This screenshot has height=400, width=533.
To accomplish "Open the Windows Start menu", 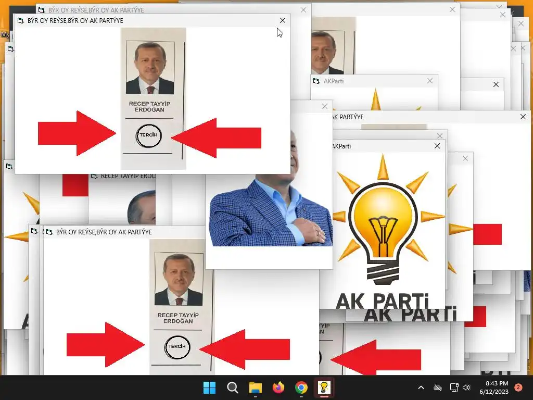I will pos(209,387).
